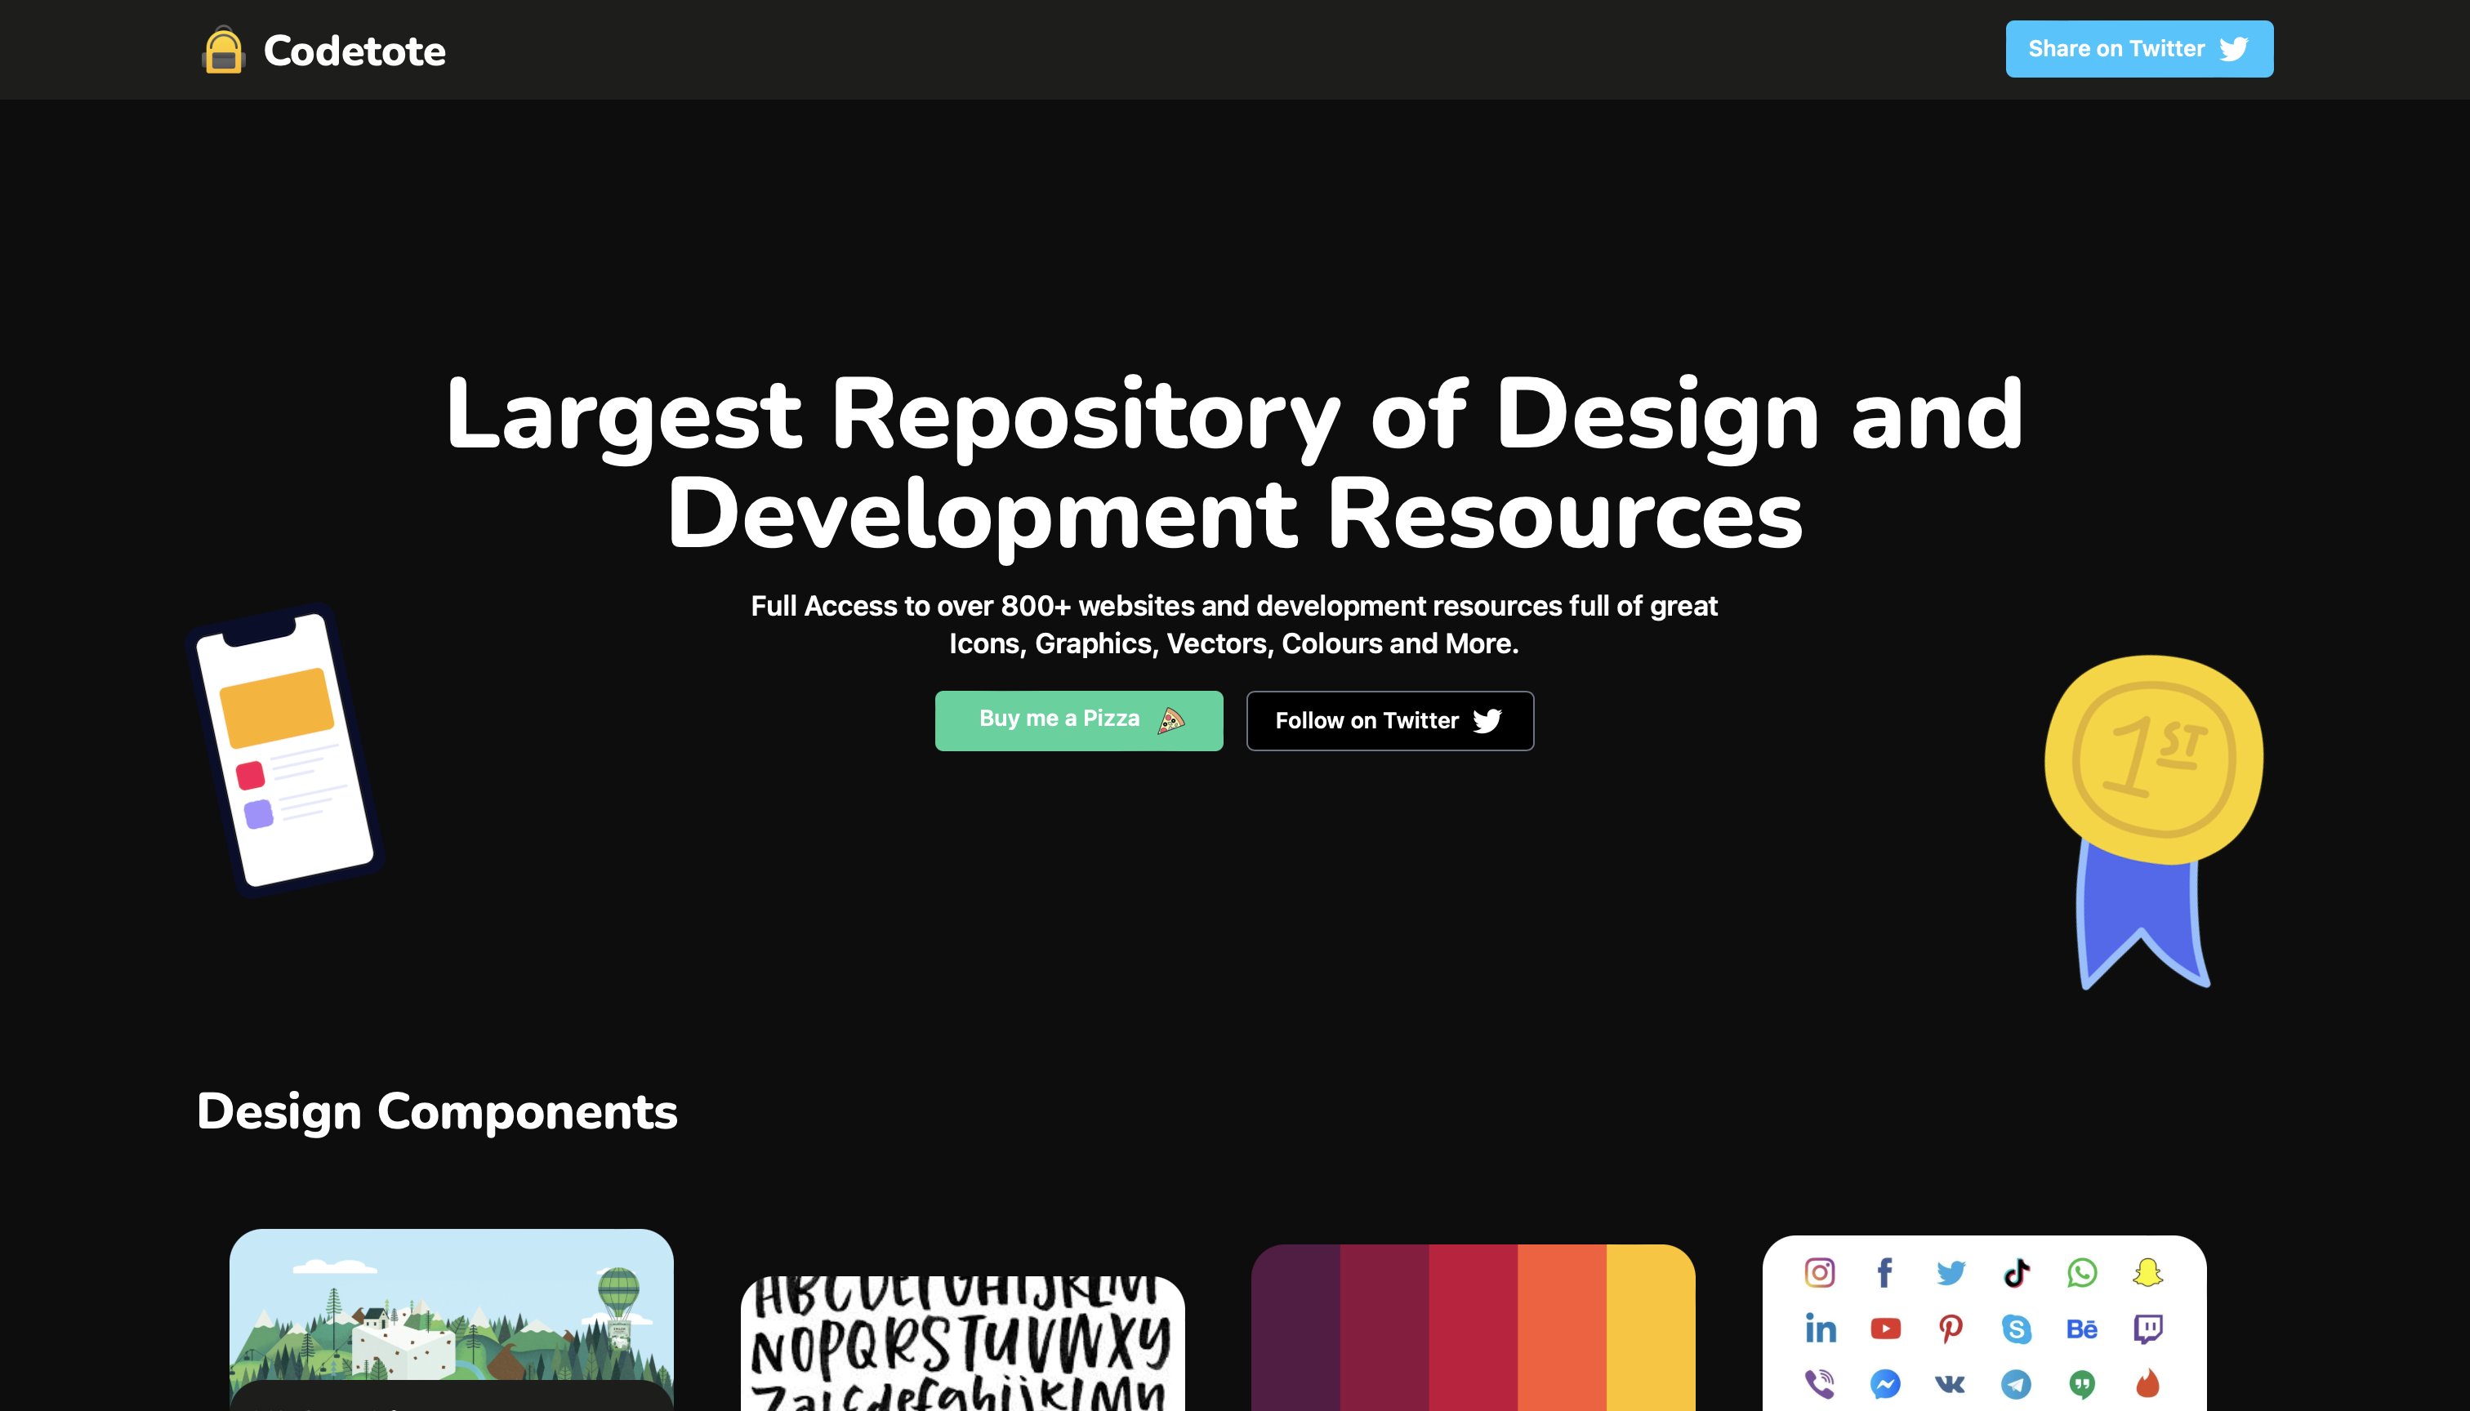Pick the orange stripe in the palette card
2470x1411 pixels.
1562,1328
